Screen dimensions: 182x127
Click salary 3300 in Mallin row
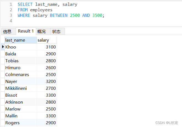[x=47, y=116]
